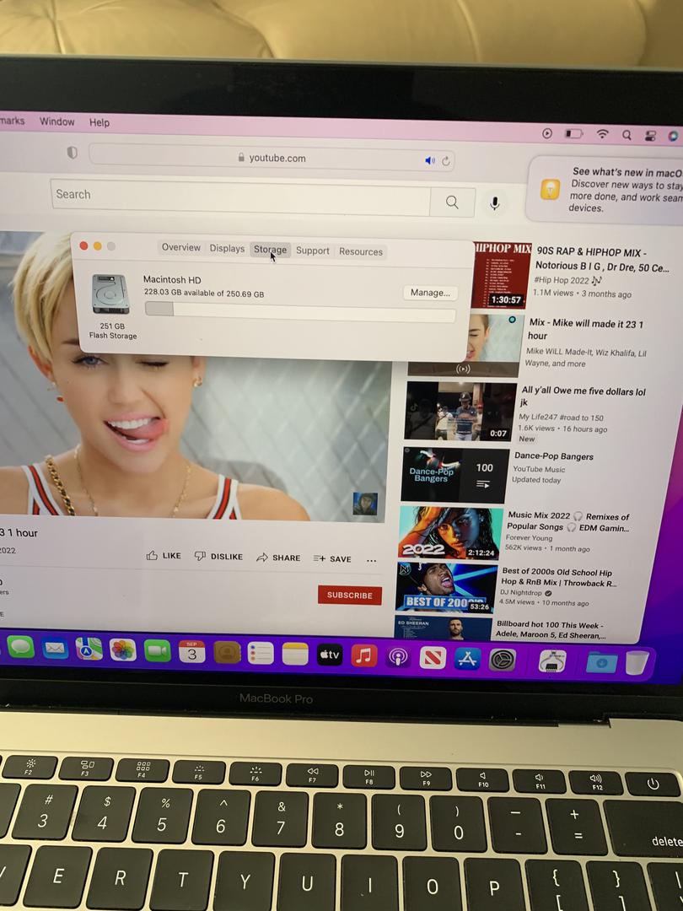Open the 'See what's new in macOS' notification
This screenshot has height=911, width=683.
coord(605,189)
